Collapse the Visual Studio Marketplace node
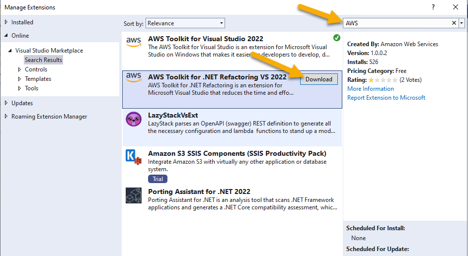 (x=10, y=51)
